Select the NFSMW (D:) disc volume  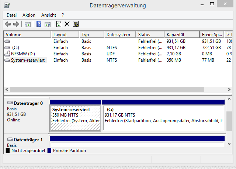coord(22,54)
